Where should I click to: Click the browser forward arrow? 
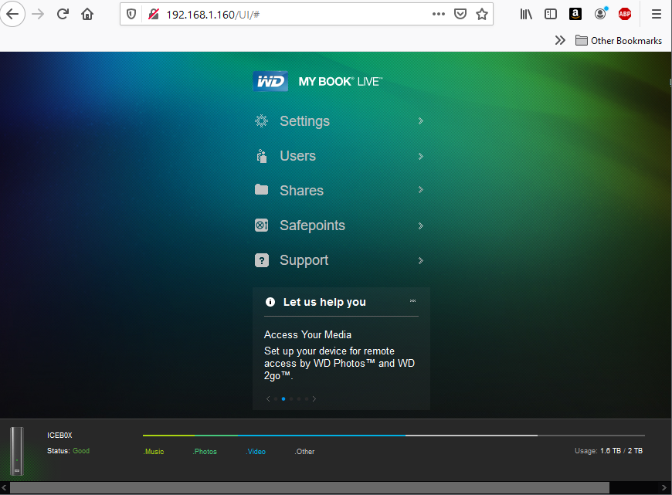(x=38, y=14)
